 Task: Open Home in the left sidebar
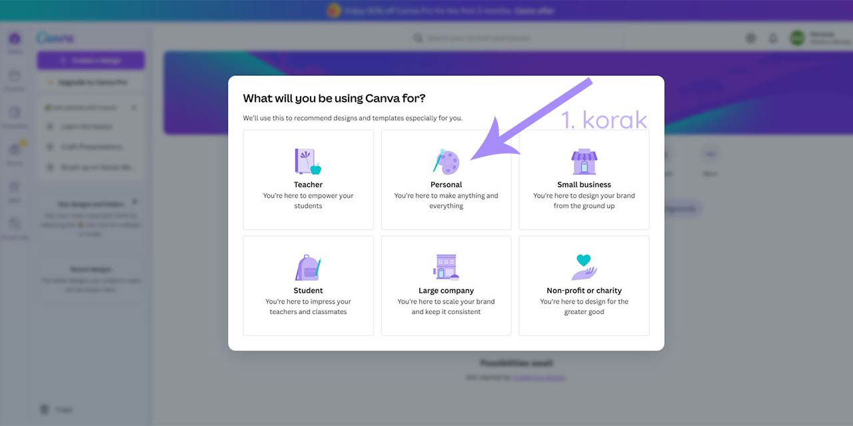coord(15,42)
